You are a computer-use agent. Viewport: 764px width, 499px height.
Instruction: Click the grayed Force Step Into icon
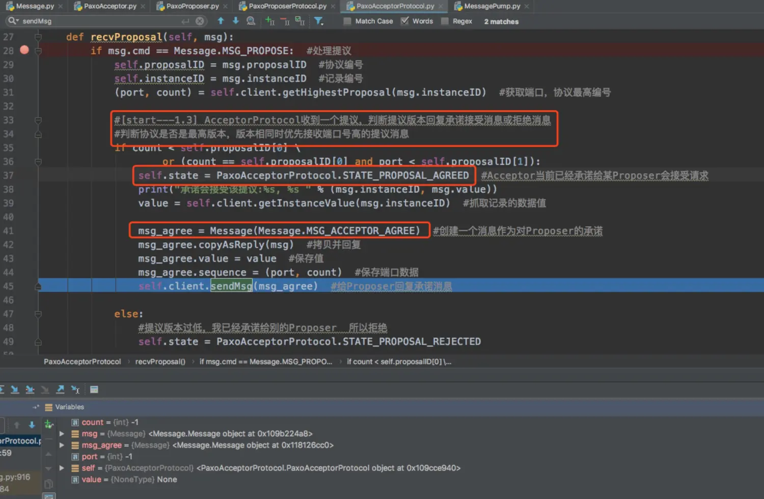45,389
